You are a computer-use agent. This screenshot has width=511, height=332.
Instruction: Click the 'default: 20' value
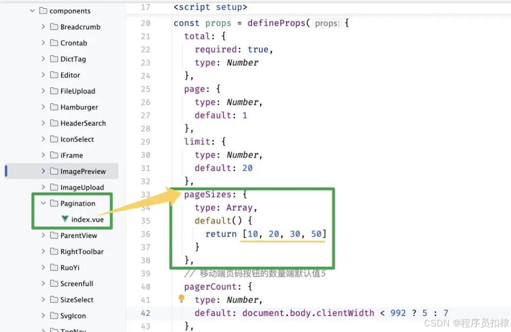click(x=224, y=168)
